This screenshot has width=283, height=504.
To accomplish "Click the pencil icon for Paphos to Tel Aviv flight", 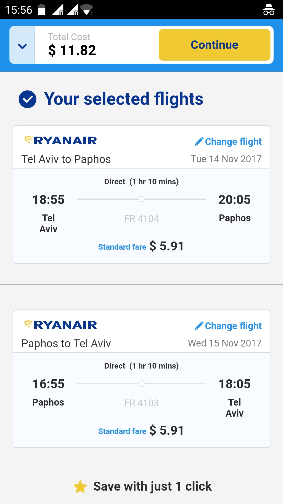I will [x=199, y=326].
